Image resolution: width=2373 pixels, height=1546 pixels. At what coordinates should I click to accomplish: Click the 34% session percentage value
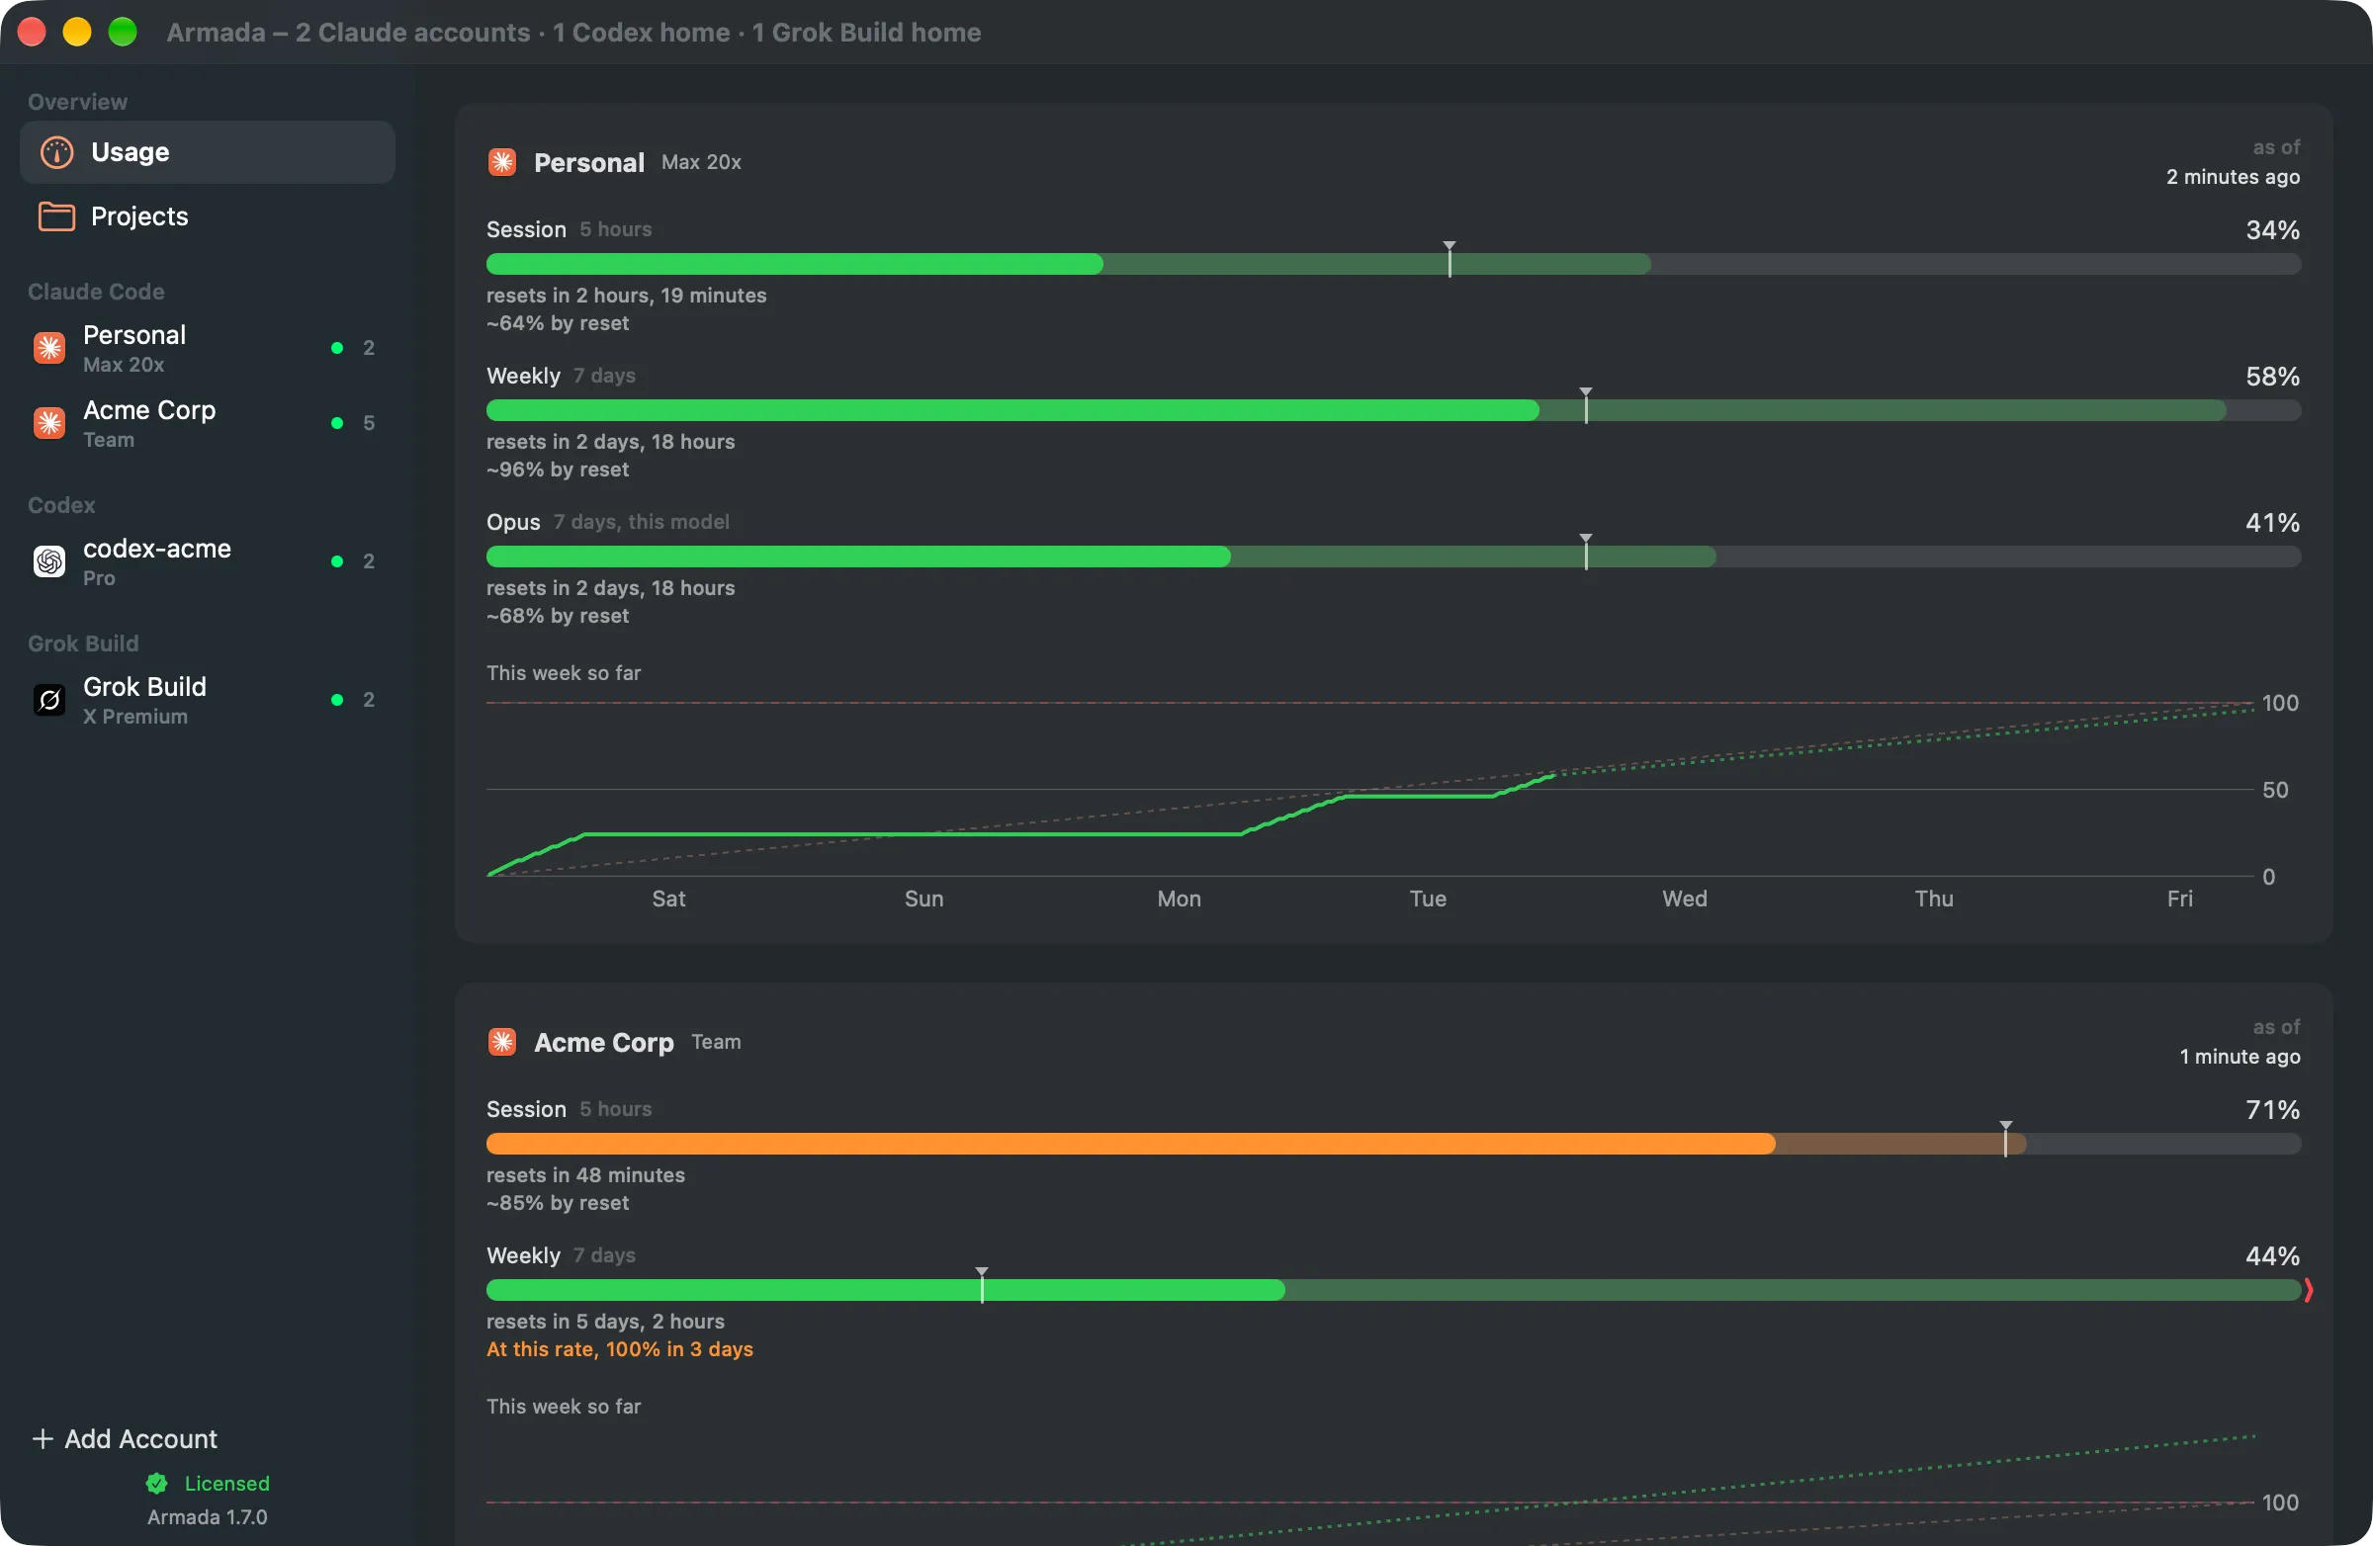2272,230
